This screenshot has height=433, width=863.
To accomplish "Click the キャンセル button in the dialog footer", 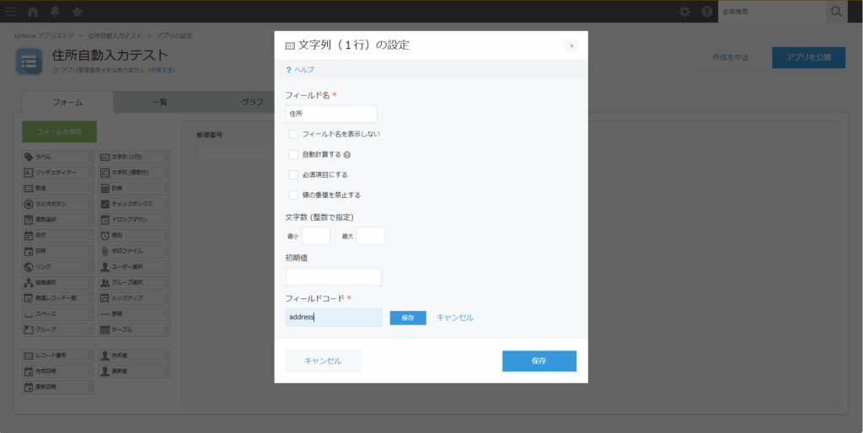I will pyautogui.click(x=323, y=361).
